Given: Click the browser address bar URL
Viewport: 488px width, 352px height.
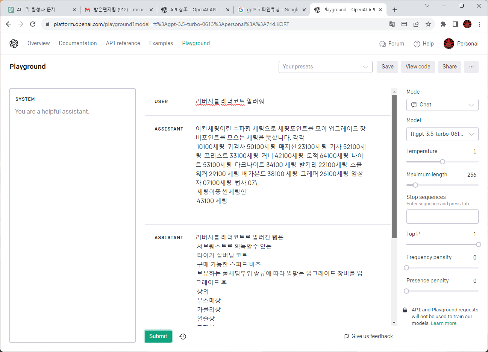Looking at the screenshot, I should coord(171,24).
